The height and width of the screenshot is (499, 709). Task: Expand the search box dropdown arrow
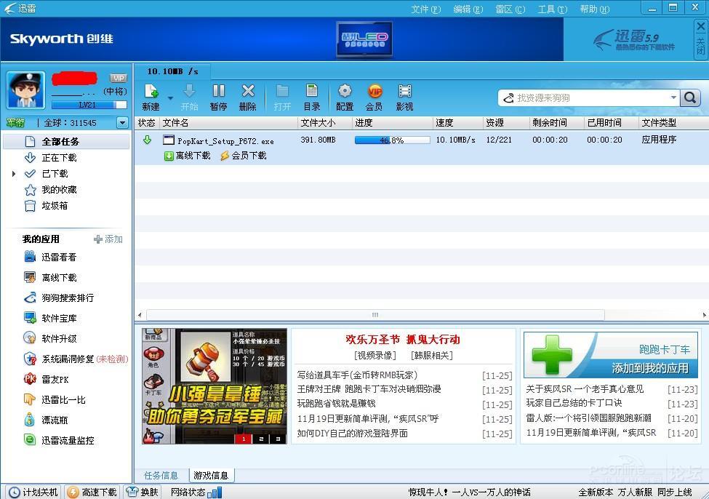(673, 97)
